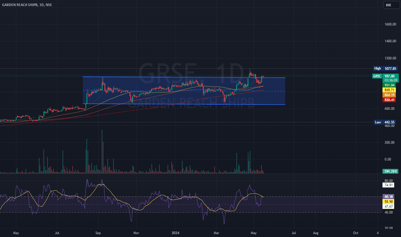Click the 1200.00 price axis label
401x237 pixels.
[390, 58]
